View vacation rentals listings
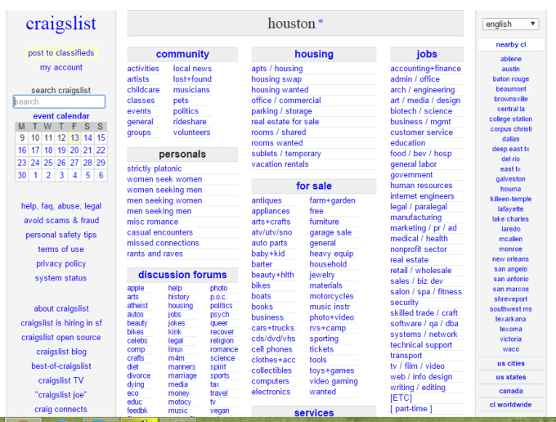This screenshot has height=422, width=556. pyautogui.click(x=280, y=164)
